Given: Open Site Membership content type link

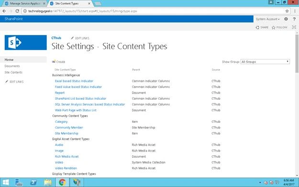Looking at the screenshot, I should point(66,133).
